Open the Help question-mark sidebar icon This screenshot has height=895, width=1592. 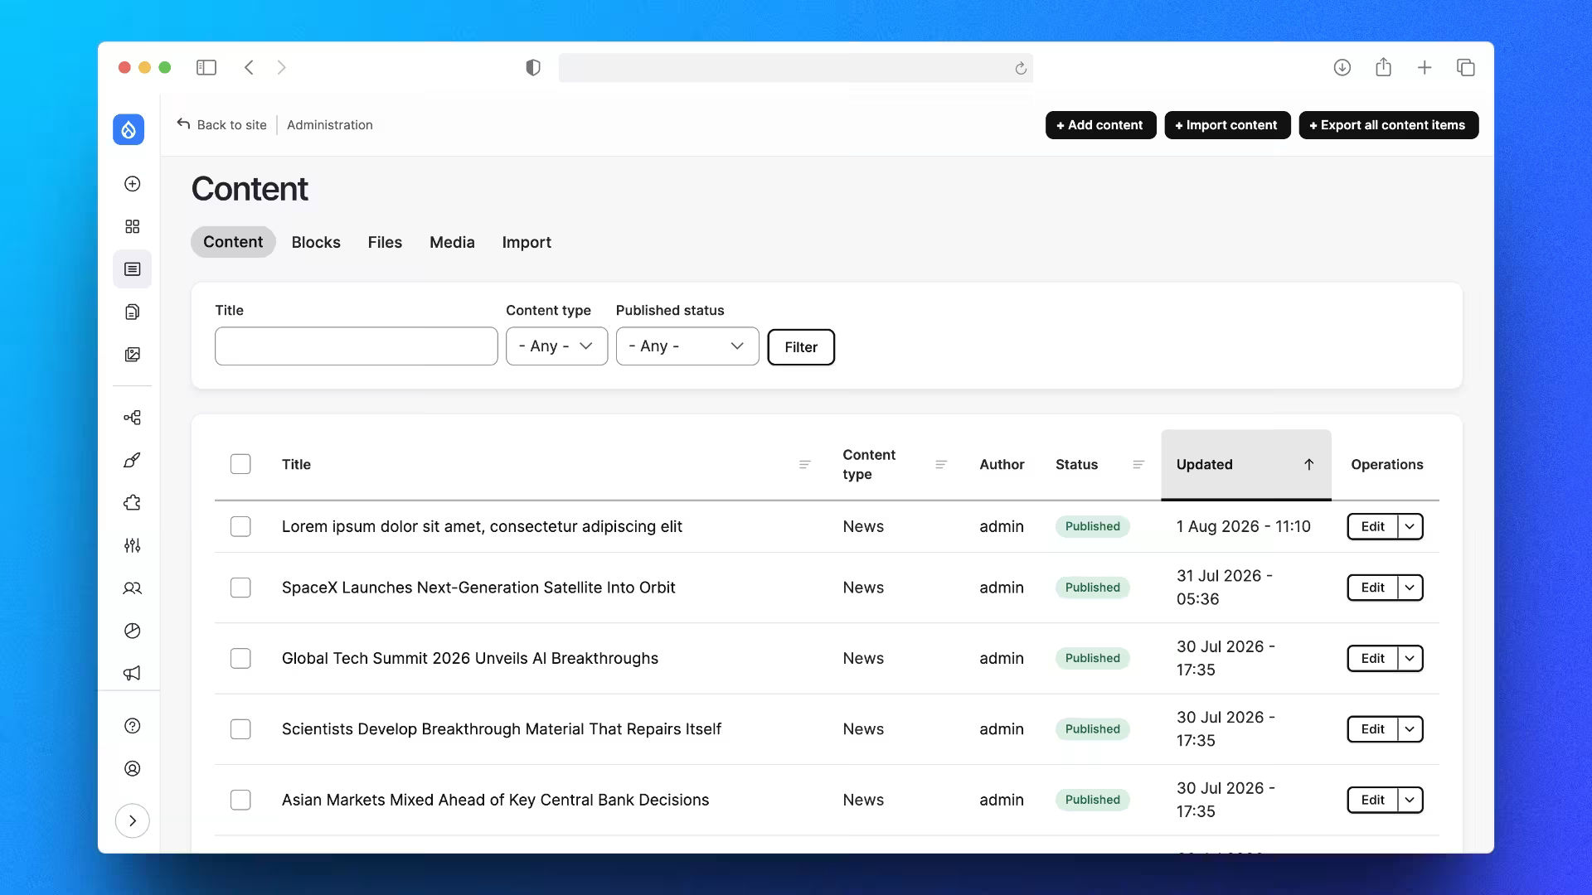point(132,726)
